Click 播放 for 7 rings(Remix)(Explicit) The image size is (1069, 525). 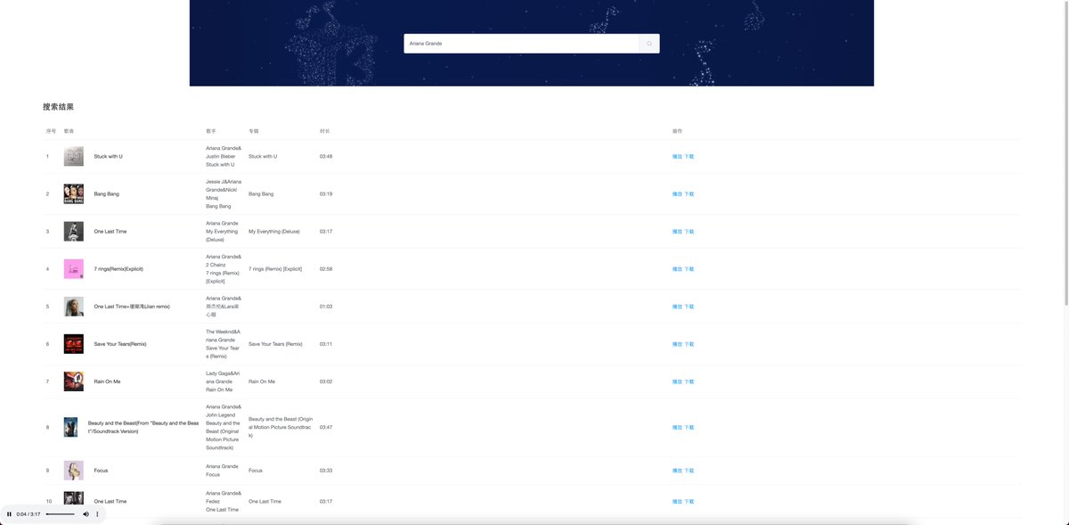coord(677,268)
